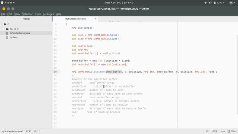Click the date and time clock

click(x=119, y=3)
